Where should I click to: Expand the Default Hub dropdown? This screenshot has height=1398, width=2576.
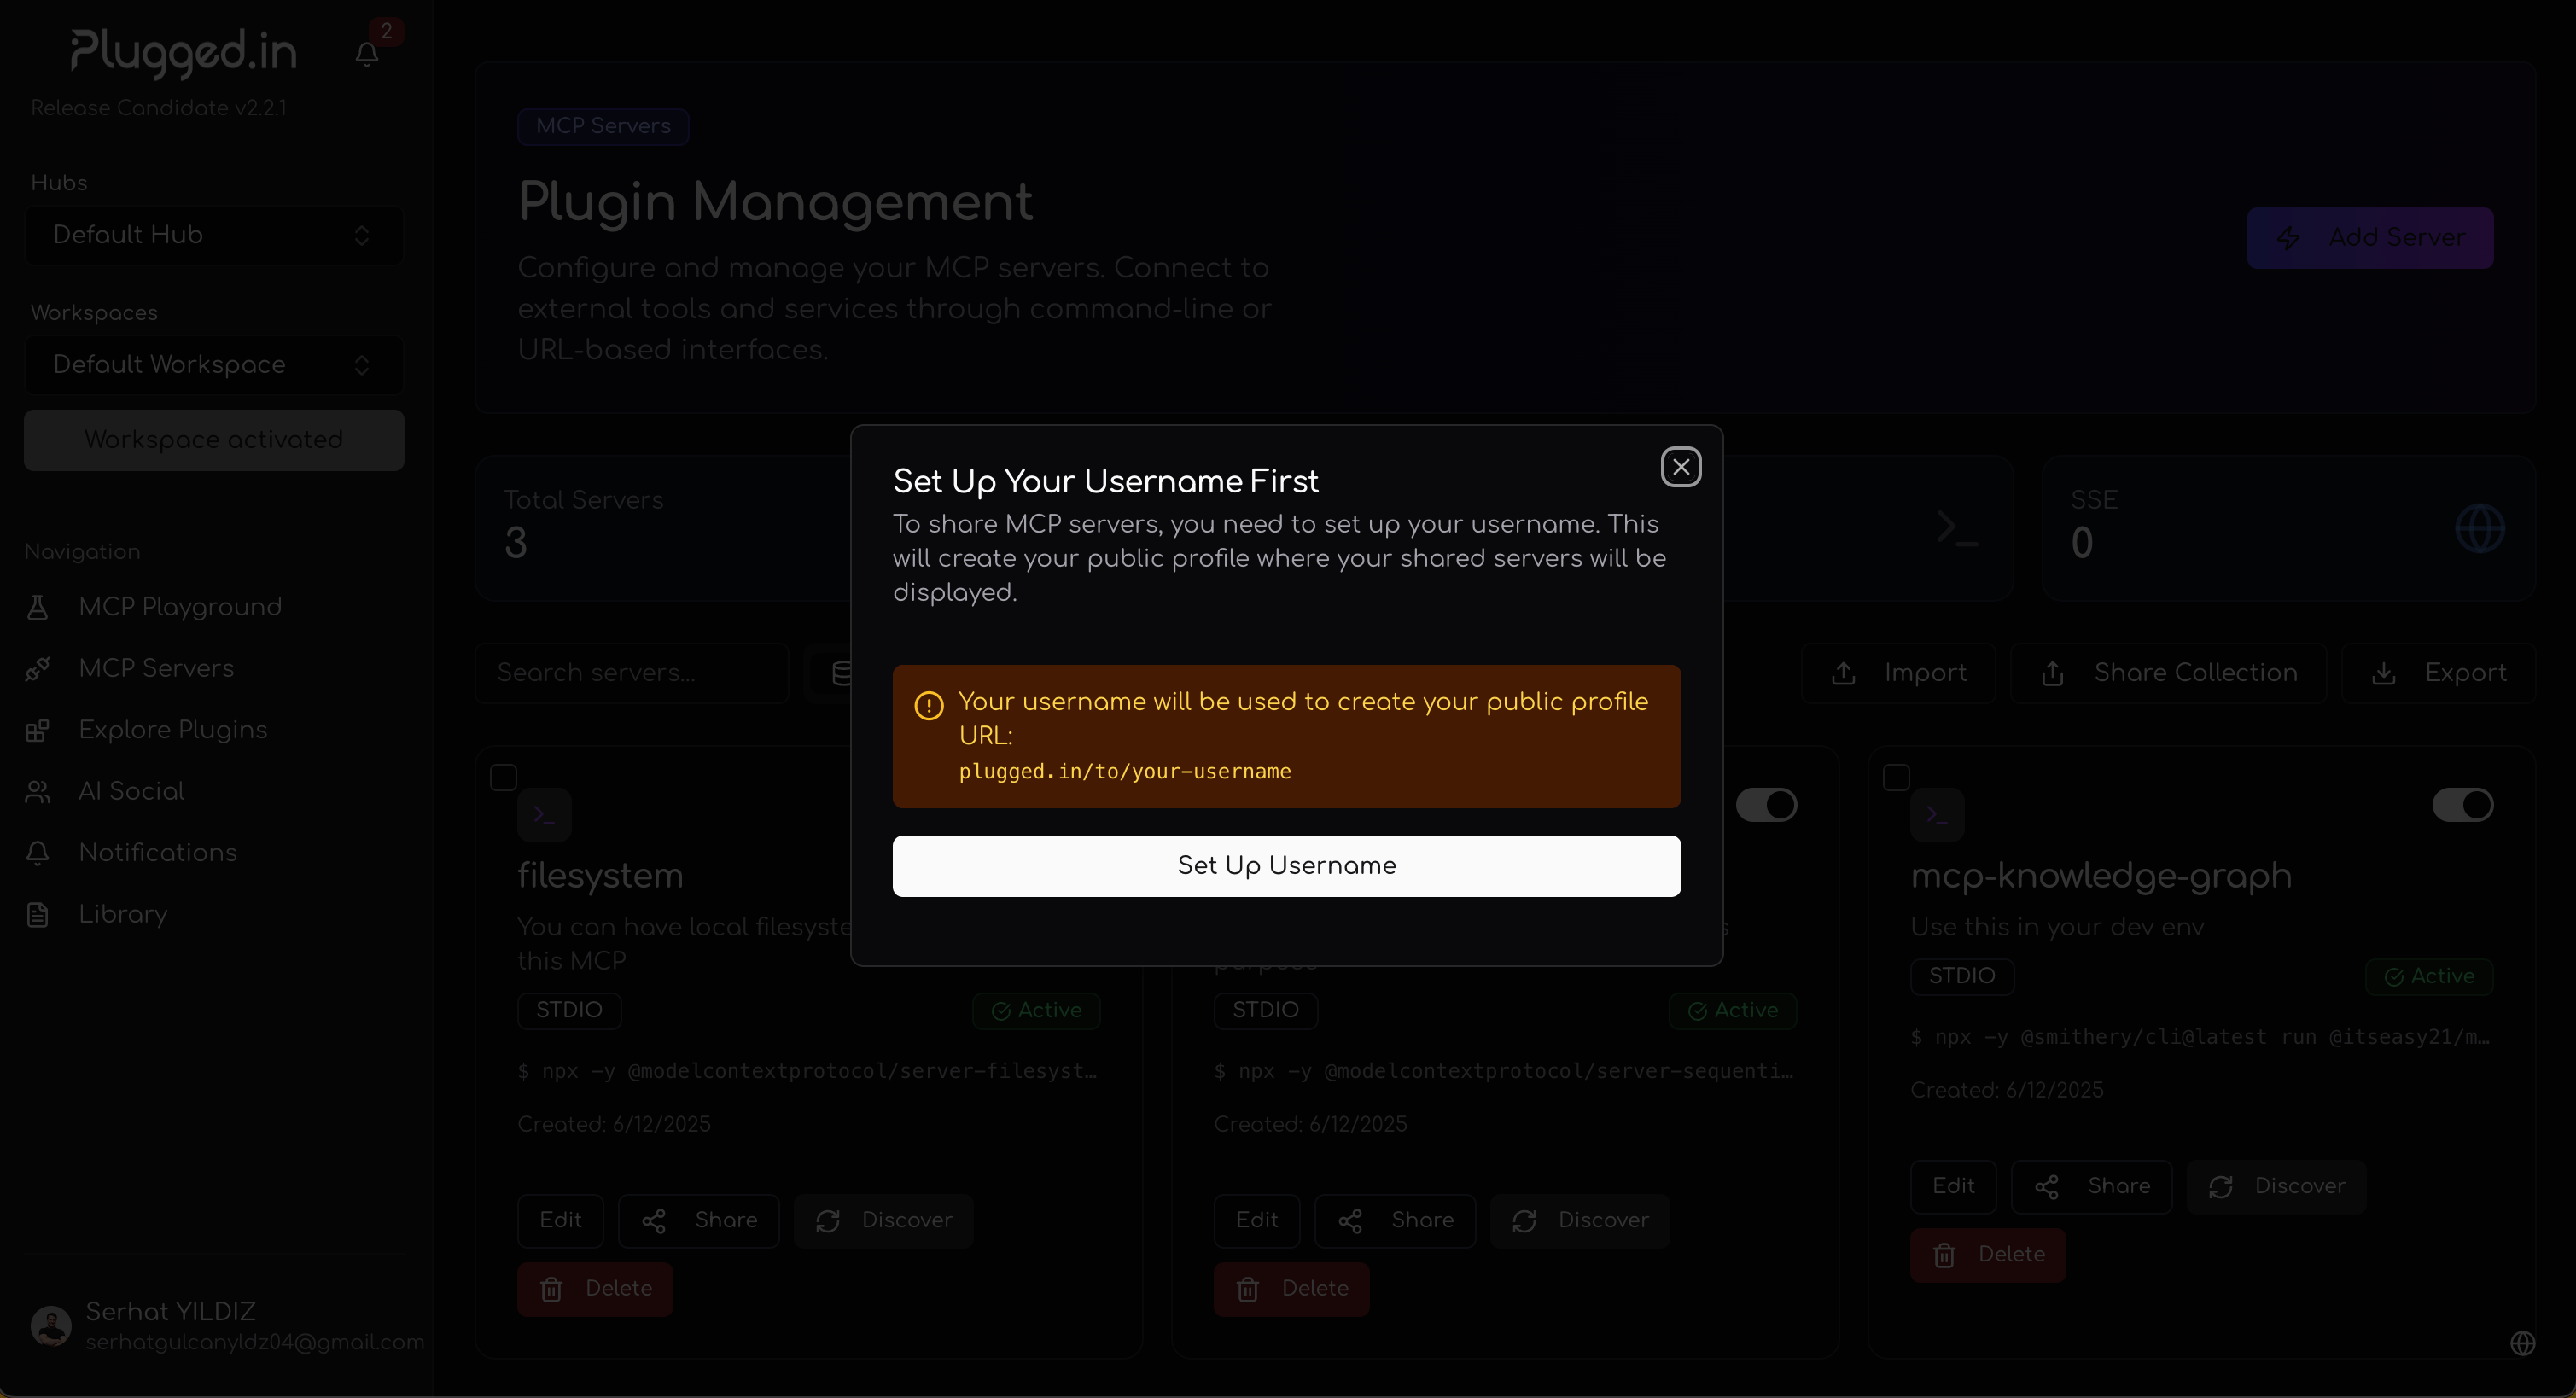click(214, 235)
